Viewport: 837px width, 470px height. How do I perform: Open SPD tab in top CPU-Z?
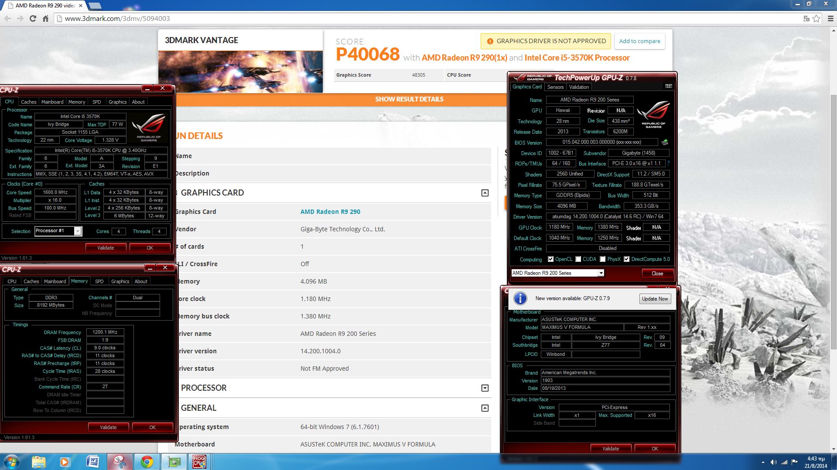pyautogui.click(x=97, y=102)
